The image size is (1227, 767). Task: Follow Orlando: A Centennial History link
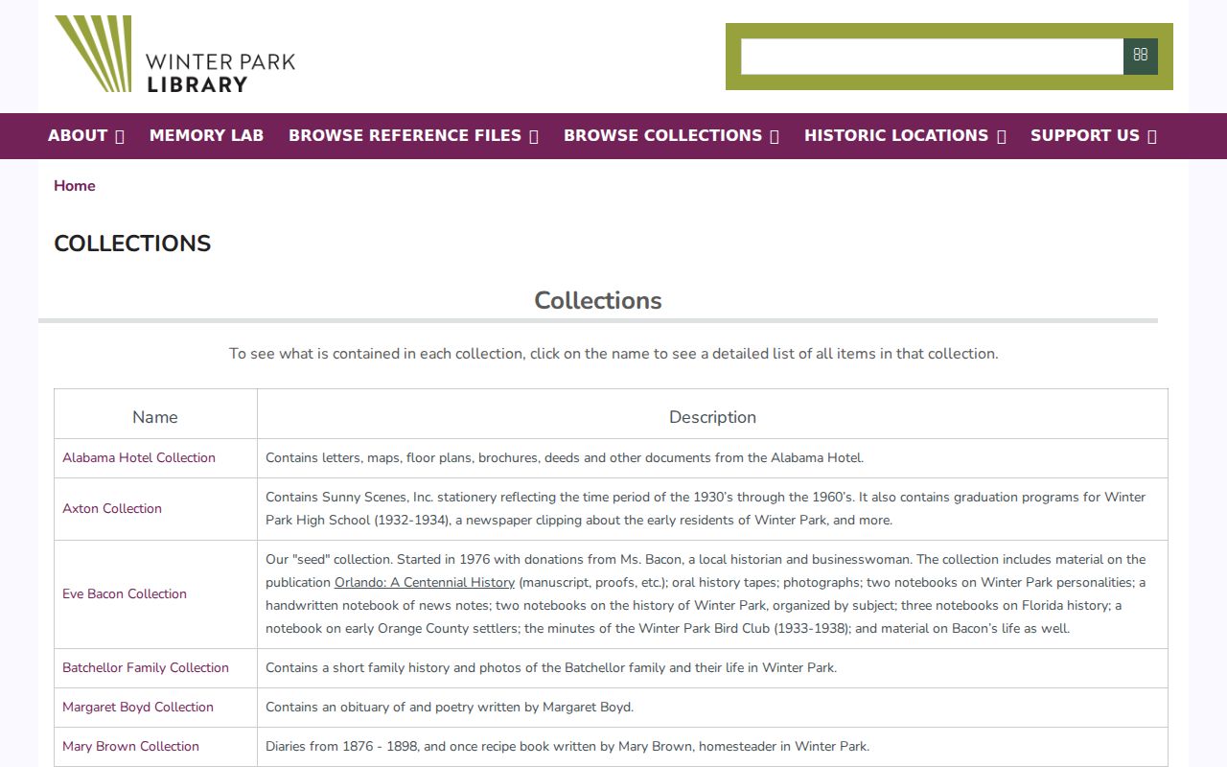tap(425, 582)
